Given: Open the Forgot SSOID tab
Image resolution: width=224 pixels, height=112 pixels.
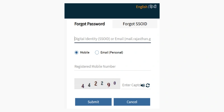Looking at the screenshot, I should click(x=135, y=24).
